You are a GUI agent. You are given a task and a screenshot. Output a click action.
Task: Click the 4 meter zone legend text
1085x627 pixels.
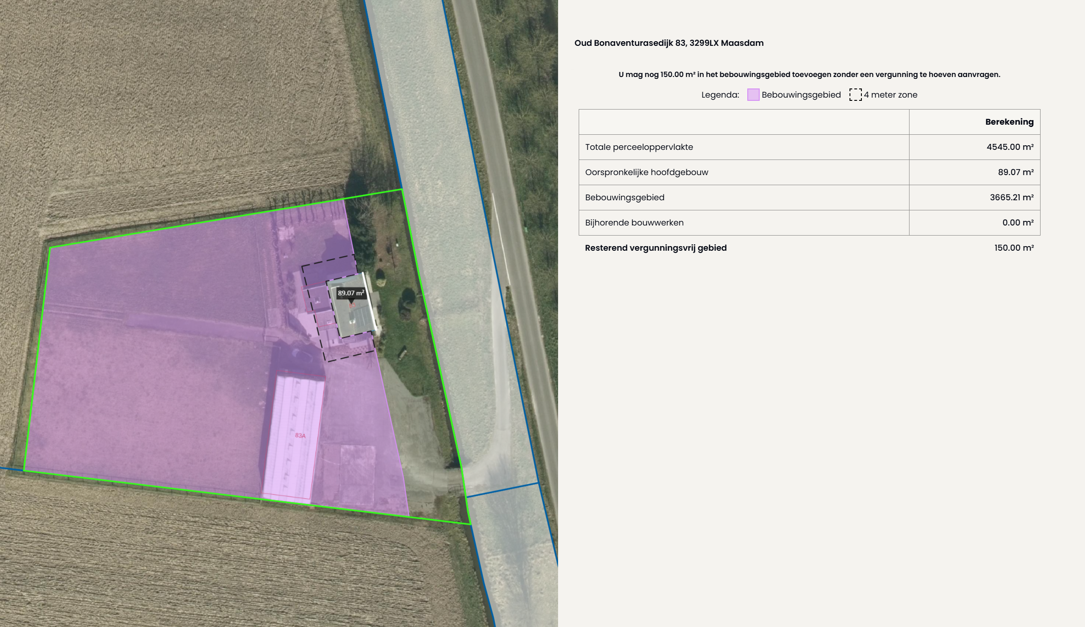click(890, 95)
